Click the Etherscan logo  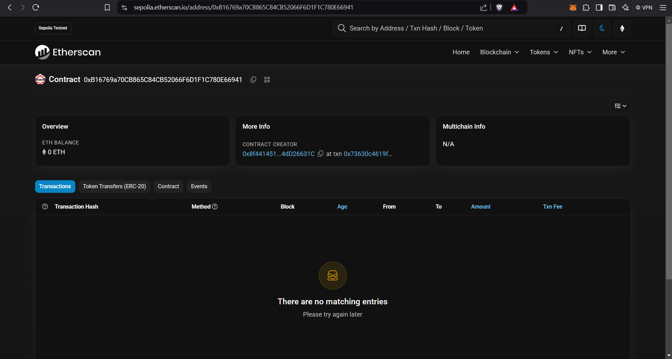(x=68, y=52)
